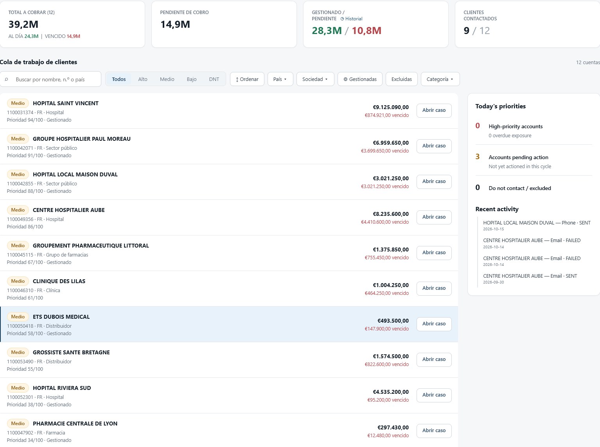Open the HOPITAL LOCAL MAISON DUVAL case

click(x=434, y=181)
